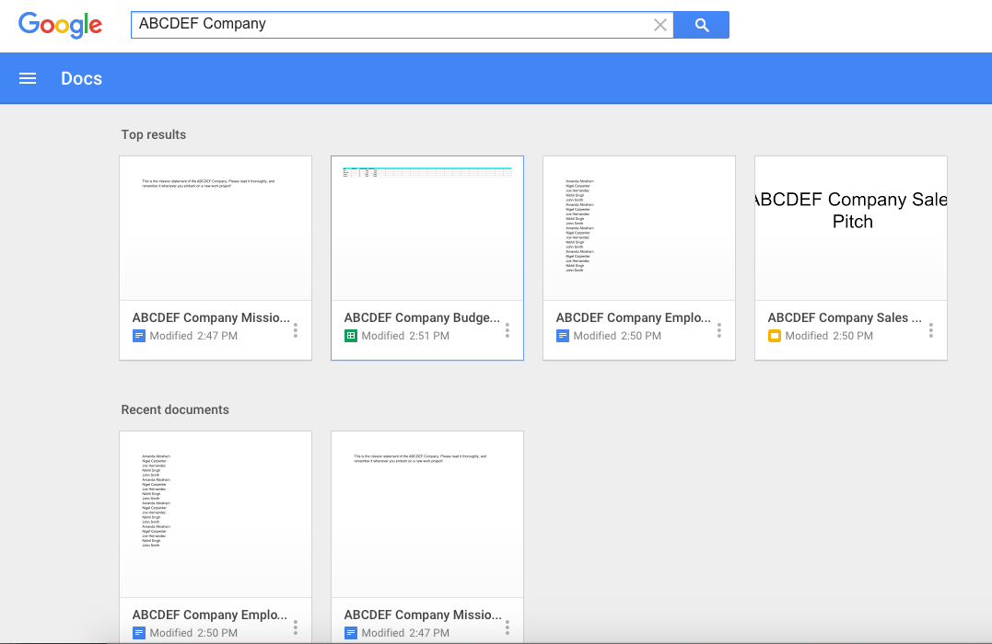Open more options for recent Mission document
Screen dimensions: 992x644
[508, 627]
